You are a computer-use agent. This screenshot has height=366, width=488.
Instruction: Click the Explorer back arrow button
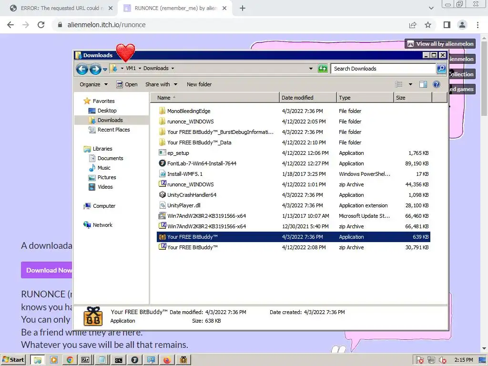82,69
